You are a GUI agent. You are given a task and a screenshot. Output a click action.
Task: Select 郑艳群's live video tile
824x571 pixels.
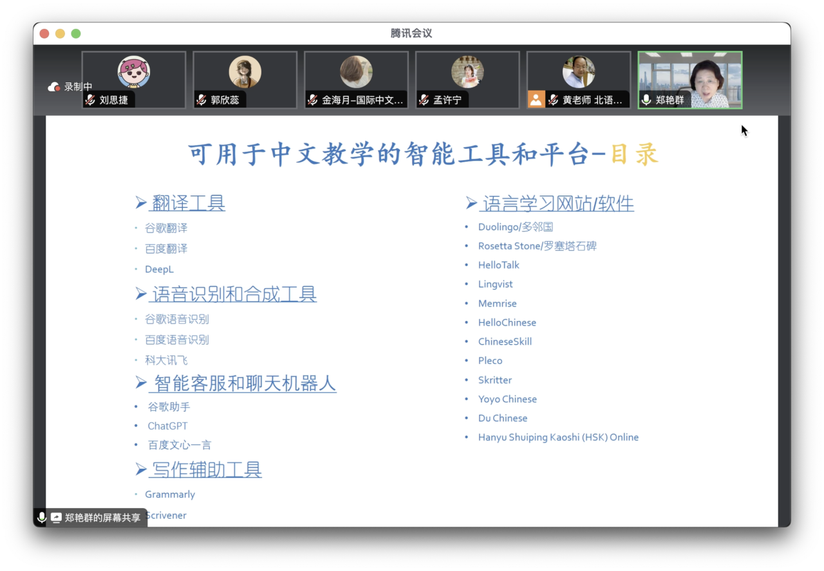pyautogui.click(x=690, y=80)
